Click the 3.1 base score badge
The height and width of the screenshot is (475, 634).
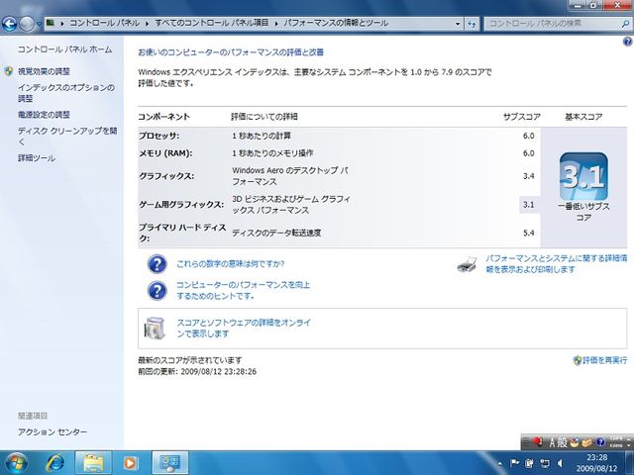click(583, 176)
